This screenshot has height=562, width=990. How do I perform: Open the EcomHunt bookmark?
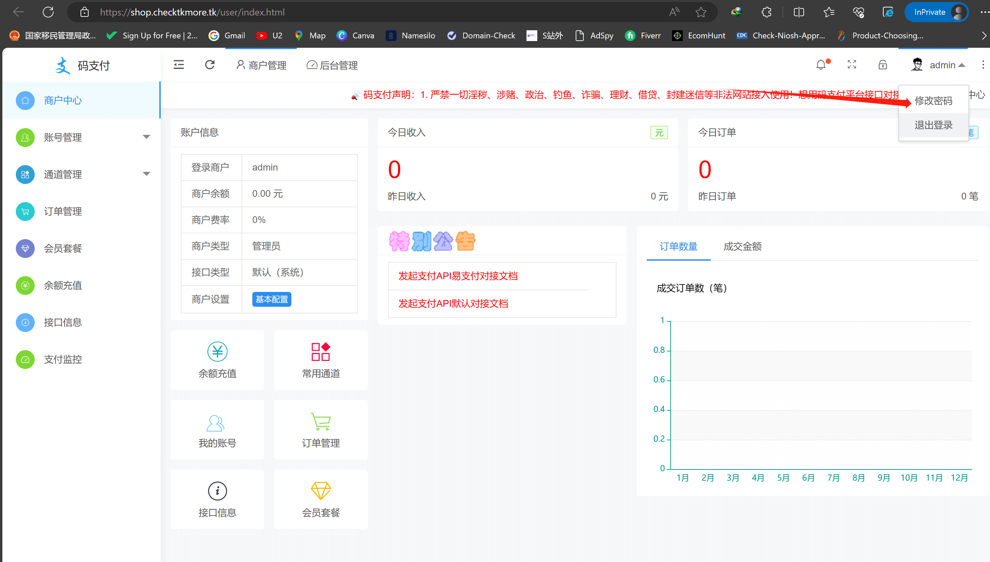699,36
